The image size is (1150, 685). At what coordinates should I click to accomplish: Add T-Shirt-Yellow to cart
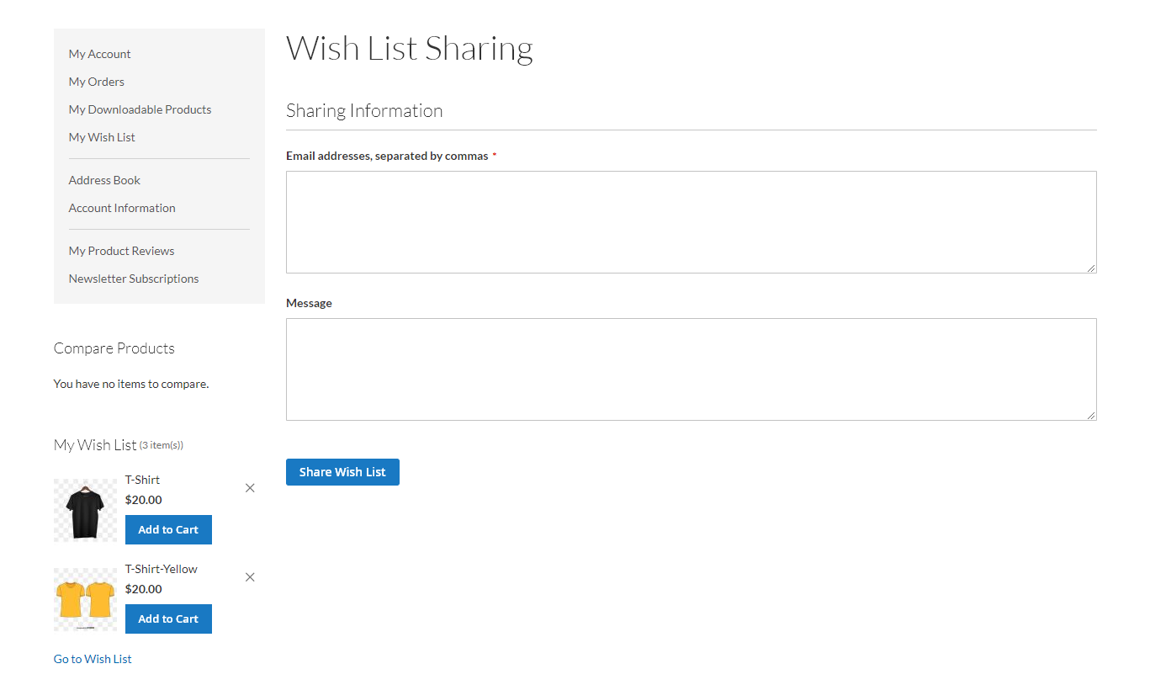click(x=168, y=619)
